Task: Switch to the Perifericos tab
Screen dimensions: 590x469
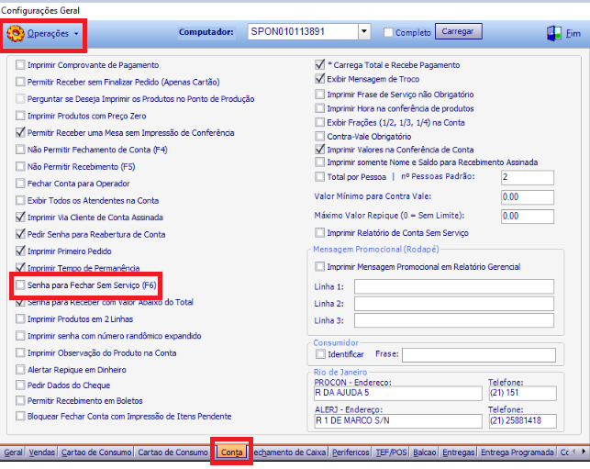Action: tap(351, 452)
